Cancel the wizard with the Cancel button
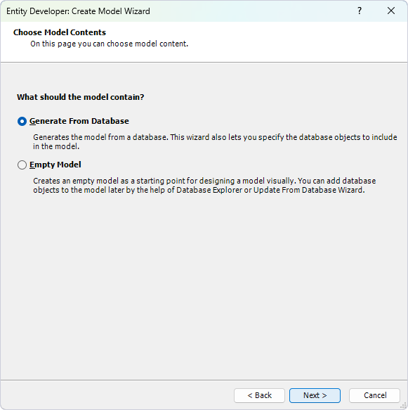The height and width of the screenshot is (410, 408). 374,395
